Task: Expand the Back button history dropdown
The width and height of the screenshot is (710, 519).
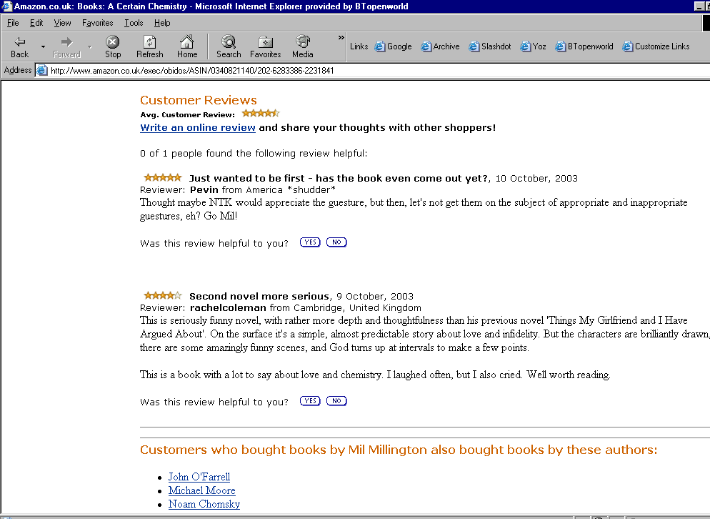Action: click(x=43, y=46)
